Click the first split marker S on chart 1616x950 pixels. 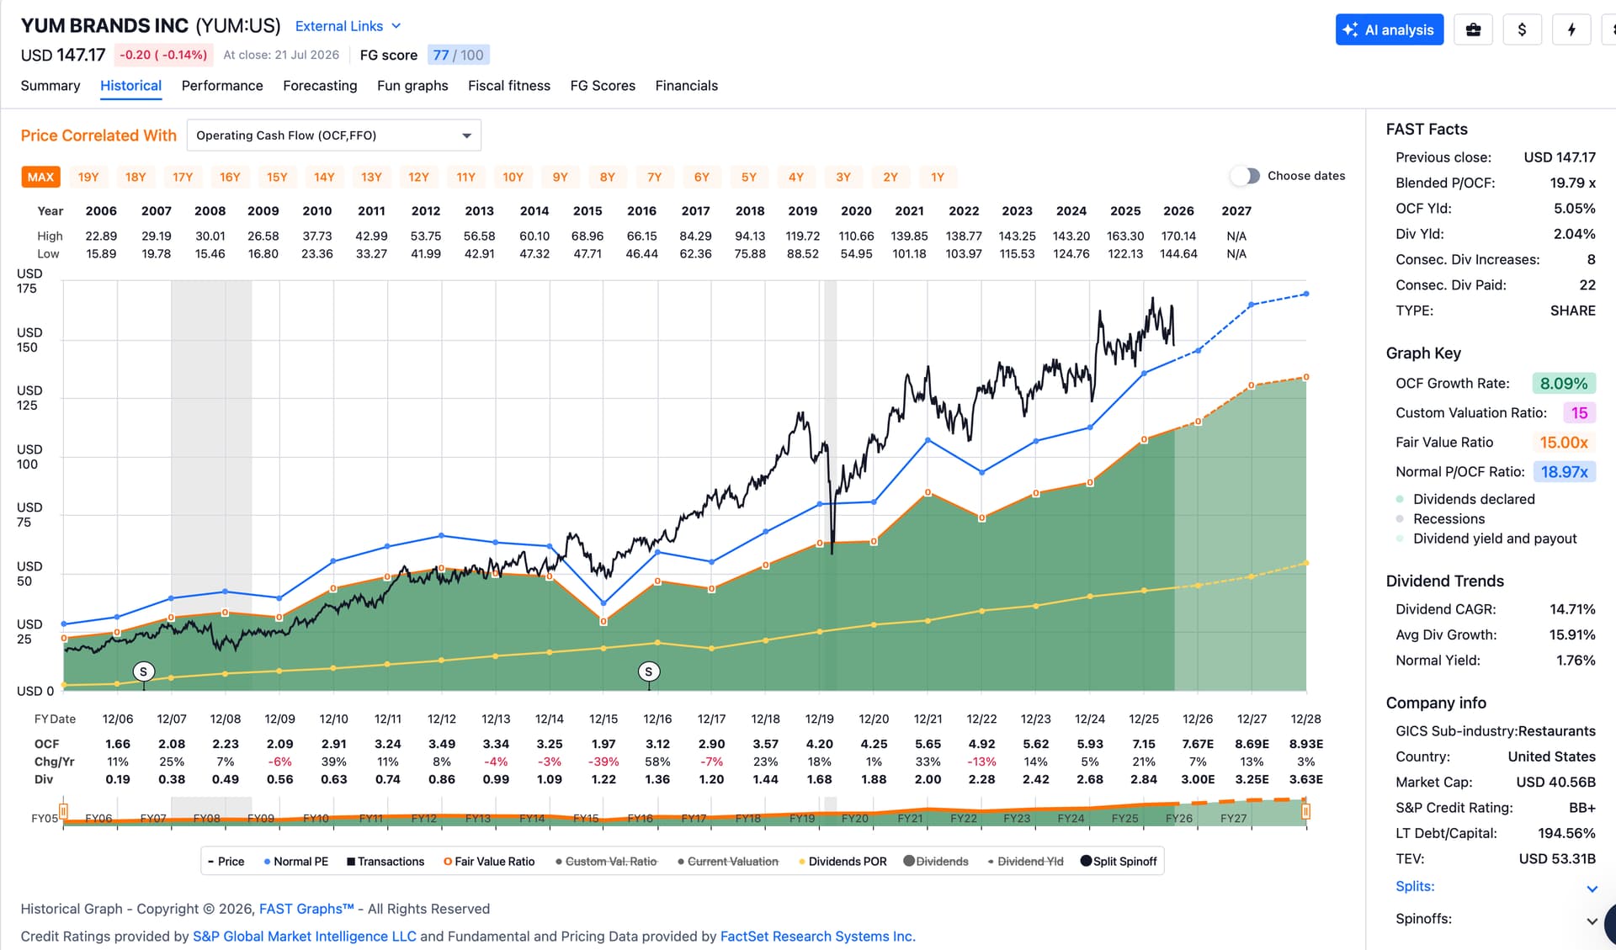144,671
